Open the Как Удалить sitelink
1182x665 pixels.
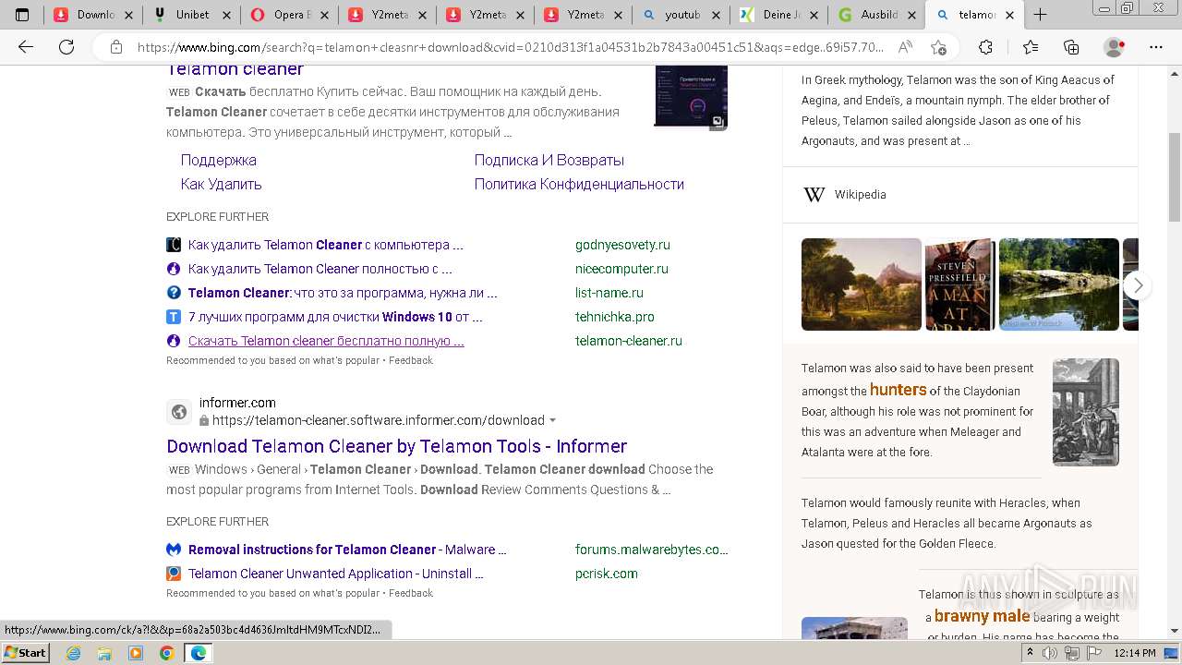222,184
